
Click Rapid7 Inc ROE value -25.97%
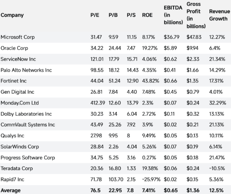point(151,179)
